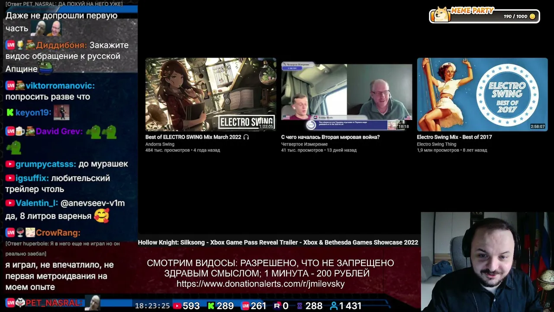
Task: Click the YouTube badge before igsuffix
Action: [10, 179]
